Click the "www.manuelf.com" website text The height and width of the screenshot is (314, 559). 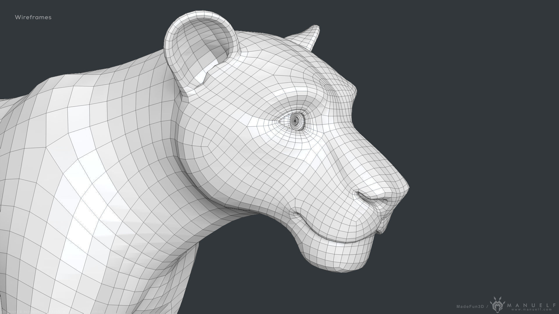pyautogui.click(x=532, y=310)
